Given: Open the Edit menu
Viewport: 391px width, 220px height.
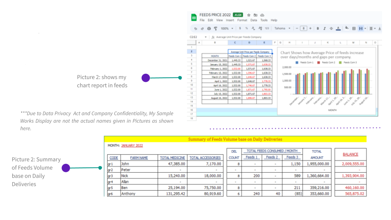Looking at the screenshot, I should pos(211,20).
